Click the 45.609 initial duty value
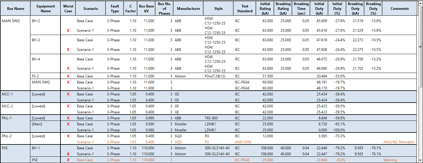423x163 pixels. [x=322, y=21]
